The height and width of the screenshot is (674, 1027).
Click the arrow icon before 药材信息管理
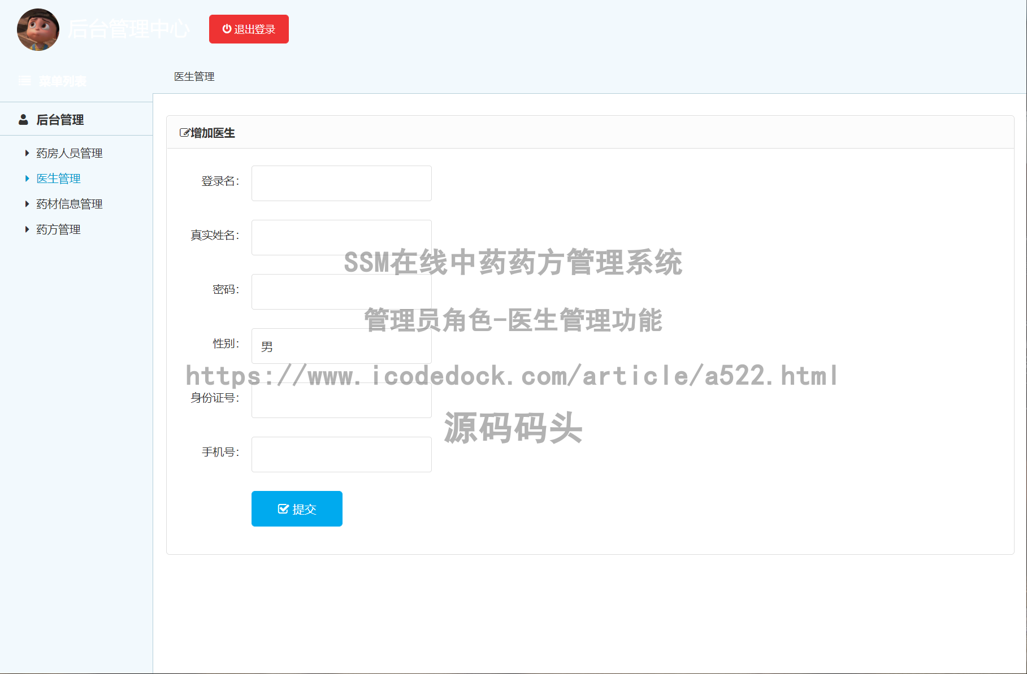tap(27, 203)
